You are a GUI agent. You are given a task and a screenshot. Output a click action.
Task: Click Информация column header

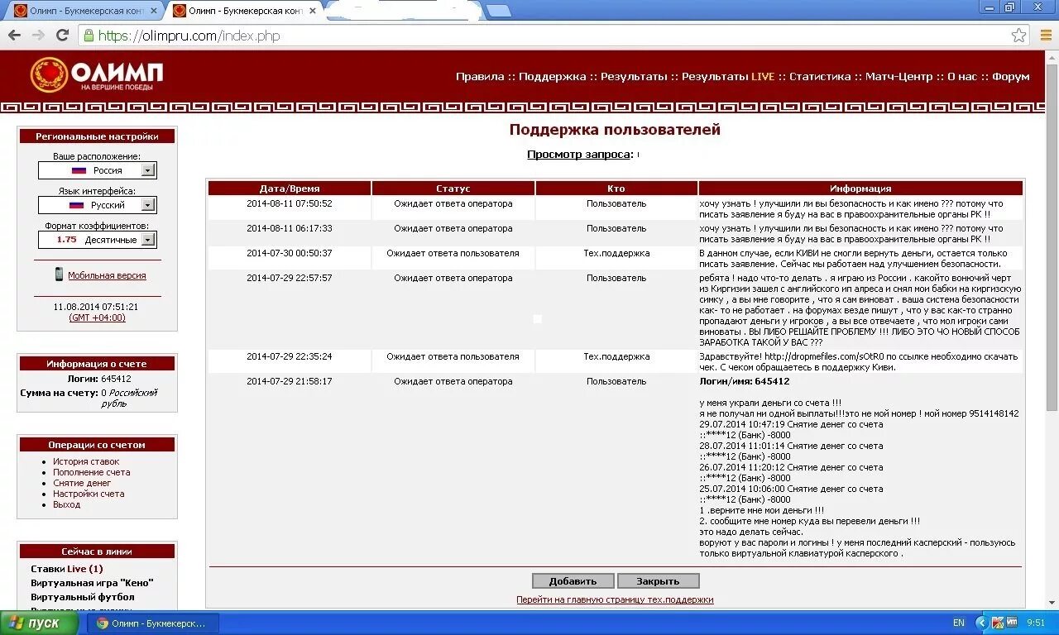click(860, 189)
